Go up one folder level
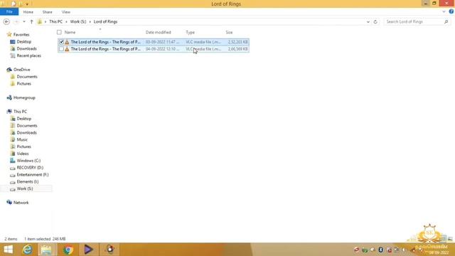The height and width of the screenshot is (256, 455). (31, 22)
